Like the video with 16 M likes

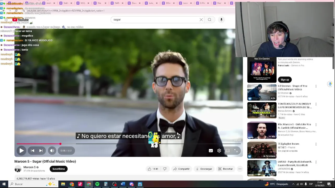coord(153,169)
